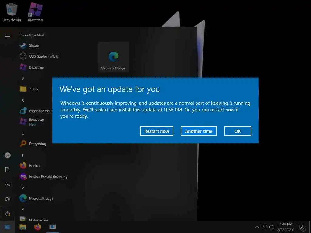Open the Action Center notifications icon
311x233 pixels.
[x=301, y=227]
